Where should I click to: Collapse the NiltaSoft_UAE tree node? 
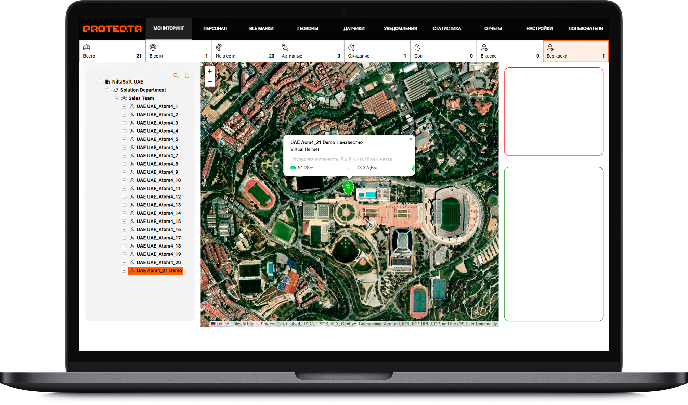point(99,82)
